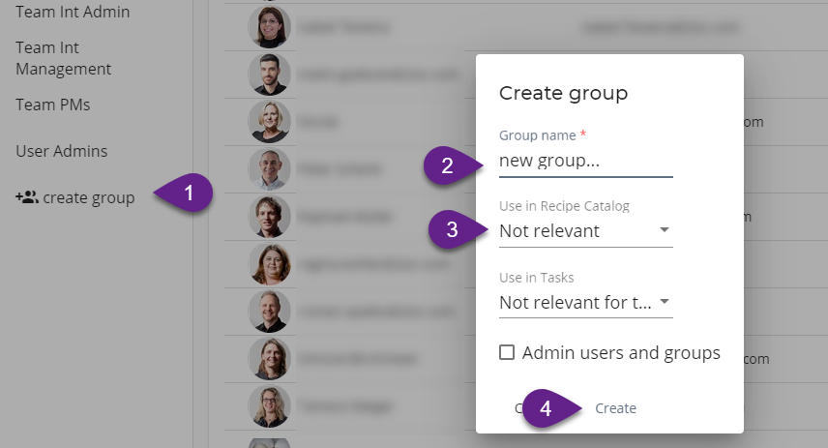Click the Create button in dialog

click(616, 408)
